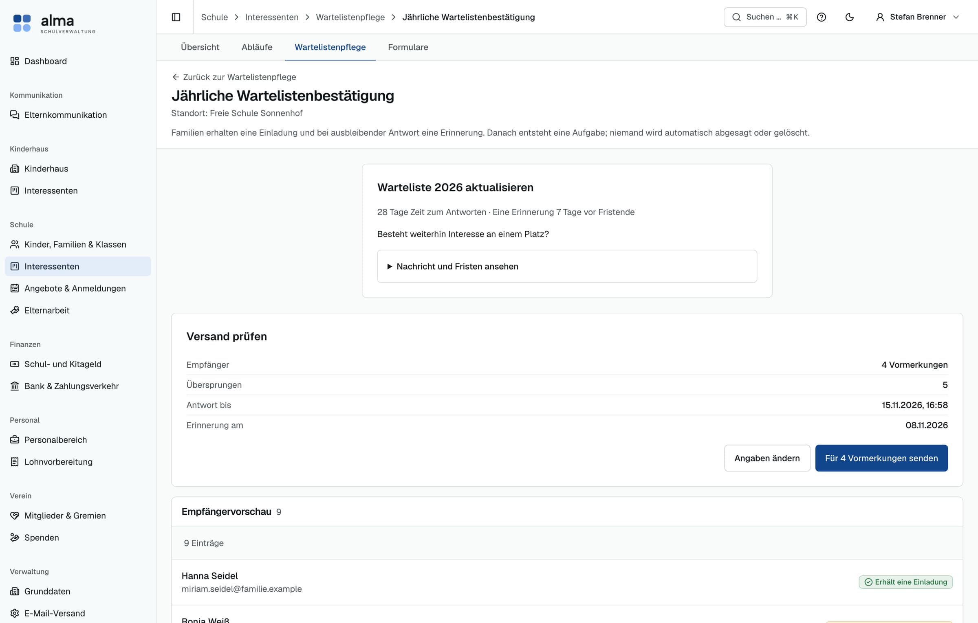Click Für 4 Vormerkungen senden button
This screenshot has width=978, height=623.
tap(881, 458)
